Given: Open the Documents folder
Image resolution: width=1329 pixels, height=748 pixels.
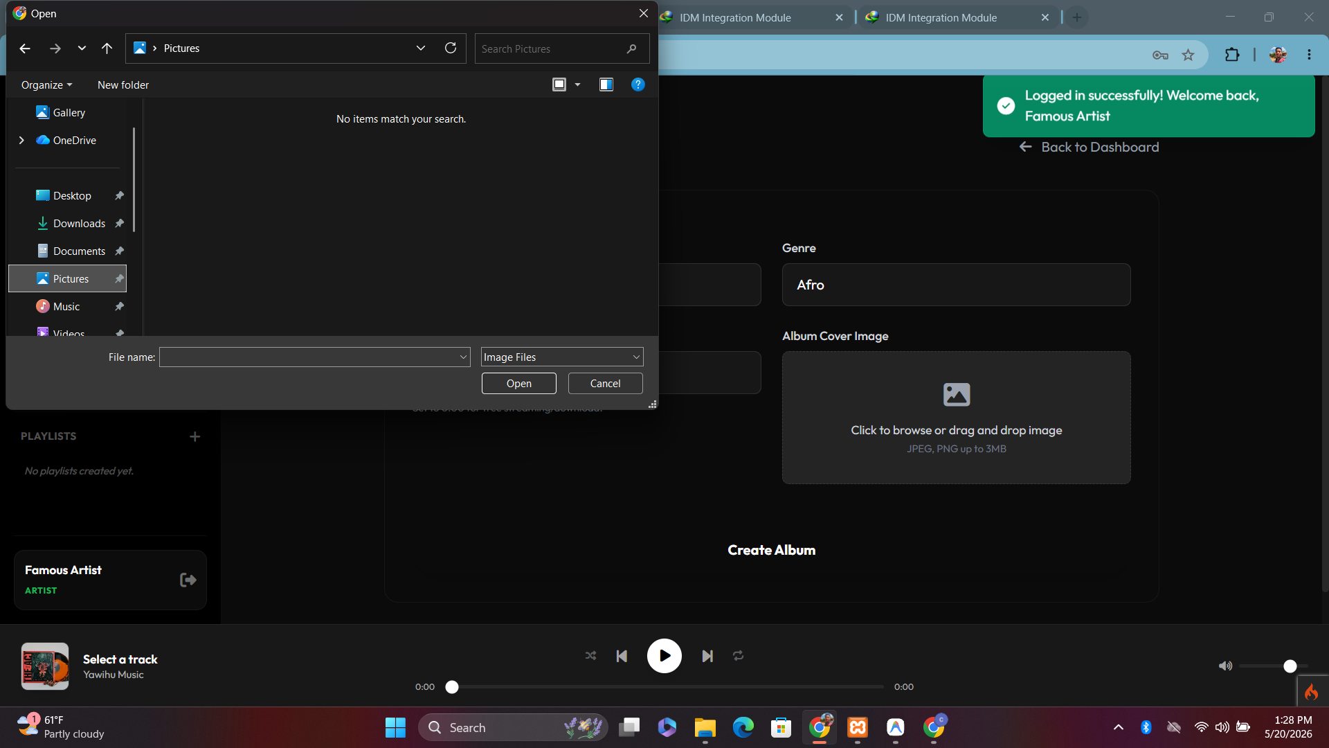Looking at the screenshot, I should coord(79,251).
